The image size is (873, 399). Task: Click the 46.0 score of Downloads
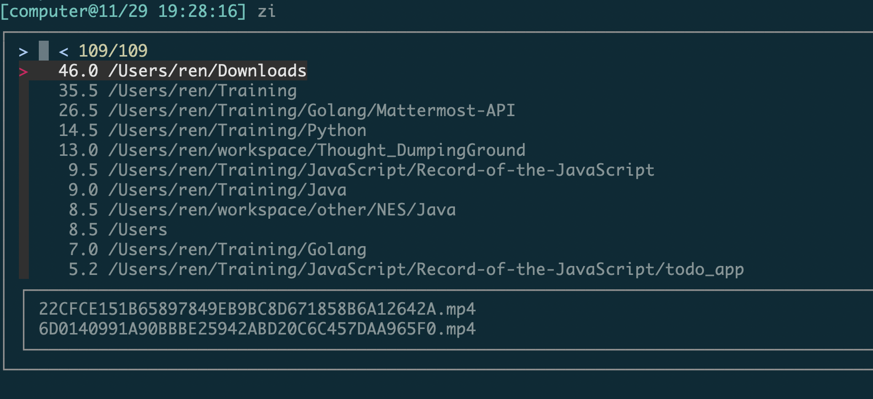coord(78,71)
